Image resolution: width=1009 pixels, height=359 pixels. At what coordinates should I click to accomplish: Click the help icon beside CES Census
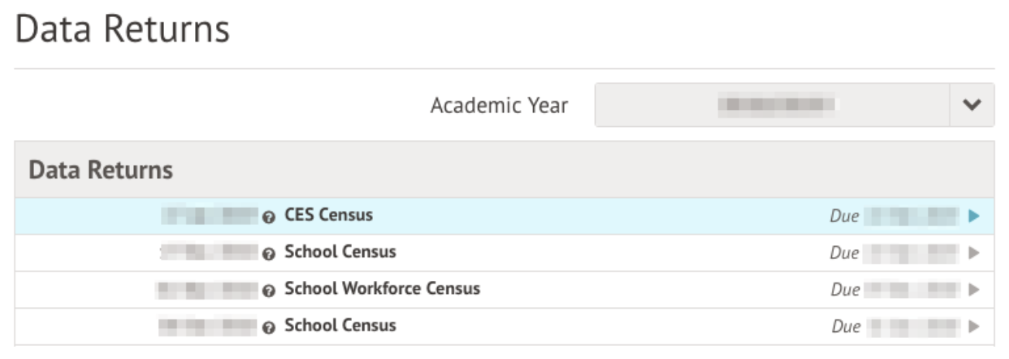click(268, 217)
